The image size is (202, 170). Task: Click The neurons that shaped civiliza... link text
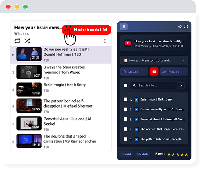(162, 129)
